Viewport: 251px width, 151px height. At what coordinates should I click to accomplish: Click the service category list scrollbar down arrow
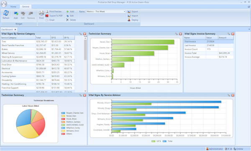pyautogui.click(x=85, y=91)
